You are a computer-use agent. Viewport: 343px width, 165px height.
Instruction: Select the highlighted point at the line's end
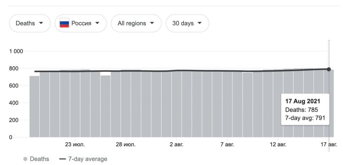329,69
